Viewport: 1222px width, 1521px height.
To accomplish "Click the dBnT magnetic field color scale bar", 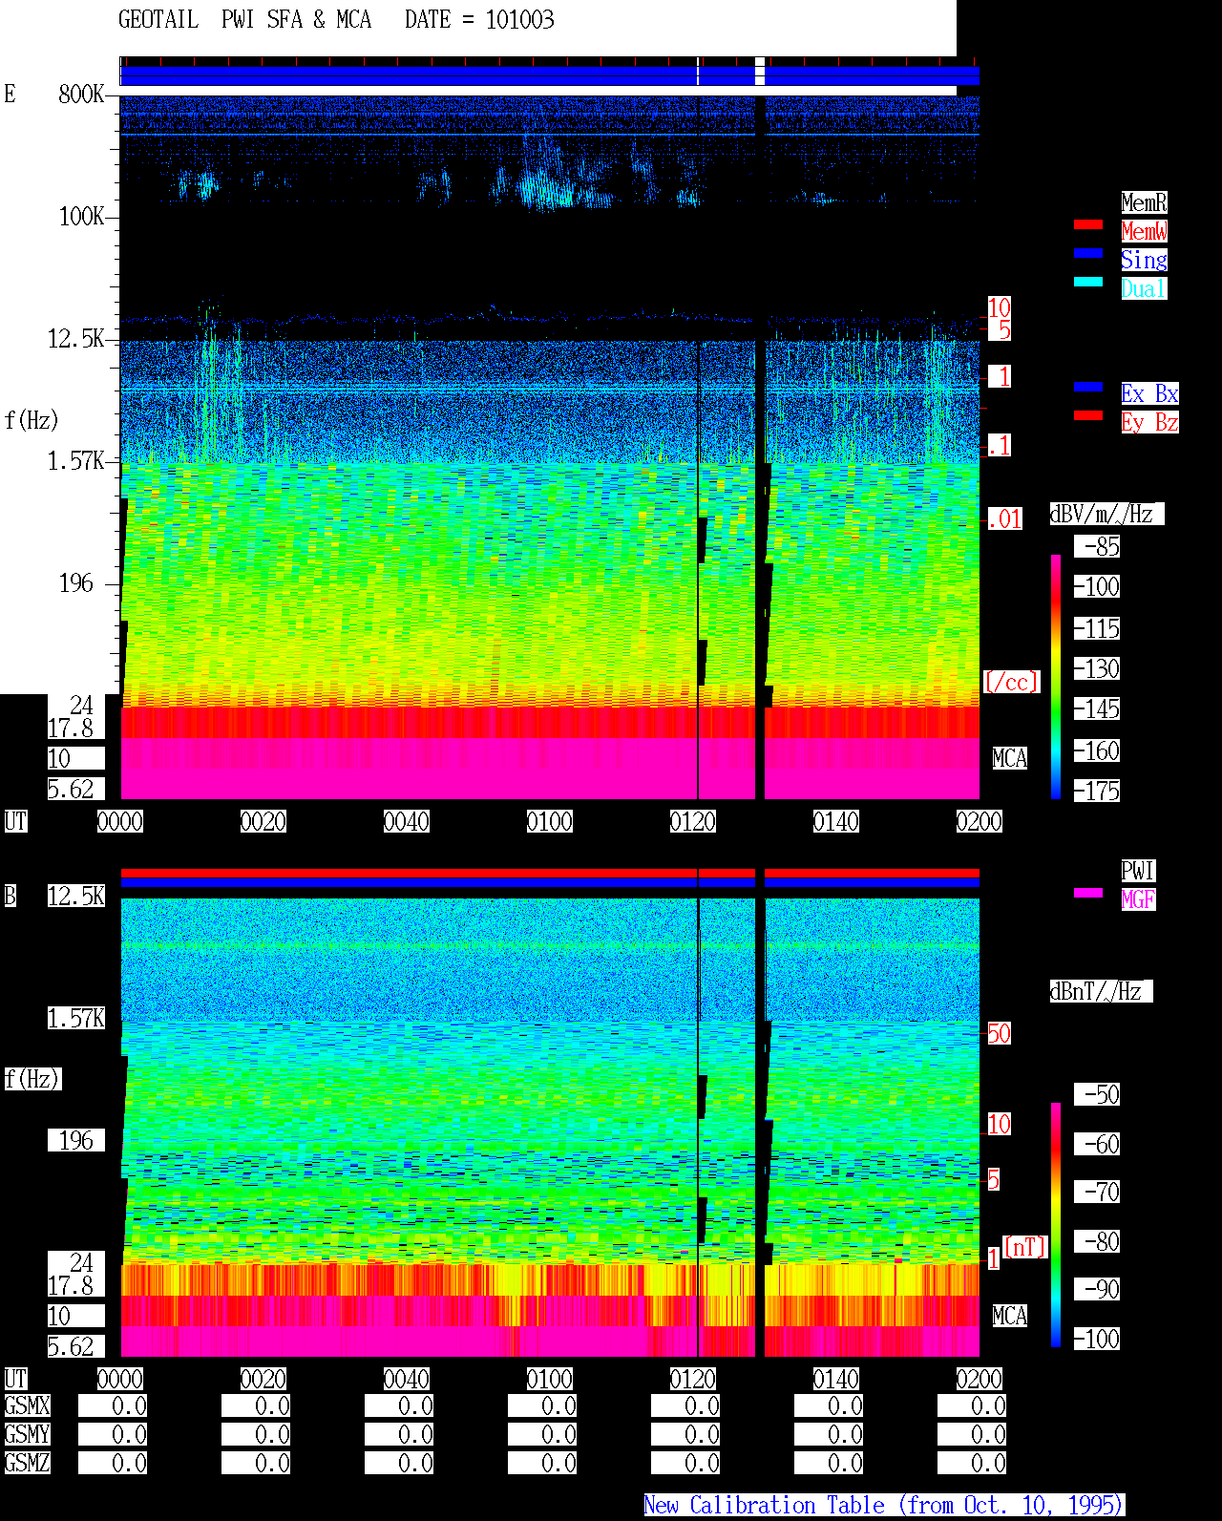I will coord(1056,1225).
